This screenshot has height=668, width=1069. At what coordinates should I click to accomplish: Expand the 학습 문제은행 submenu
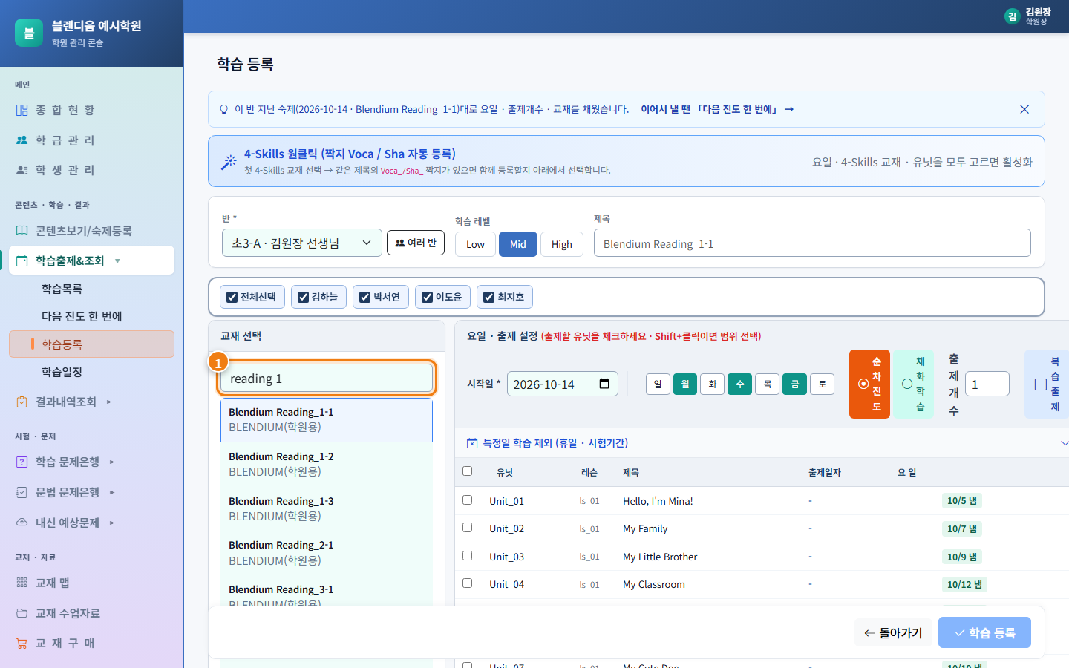click(x=112, y=462)
